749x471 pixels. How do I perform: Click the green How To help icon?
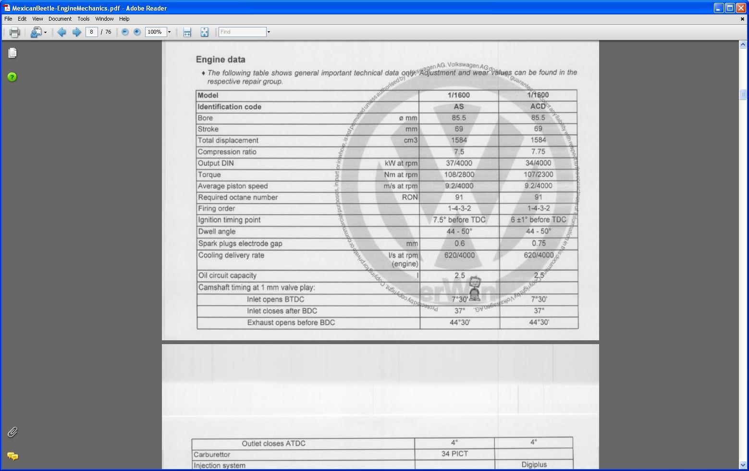coord(12,77)
